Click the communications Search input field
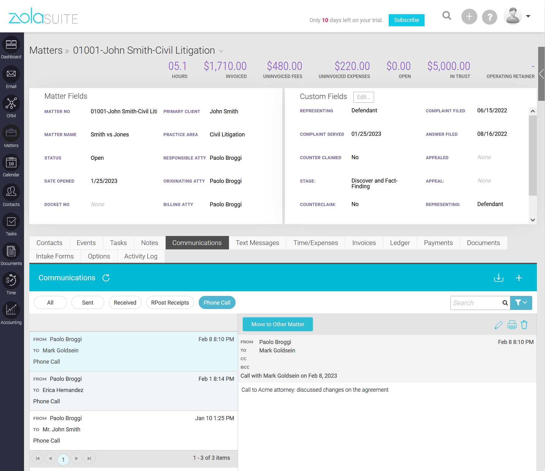545x471 pixels. [475, 303]
